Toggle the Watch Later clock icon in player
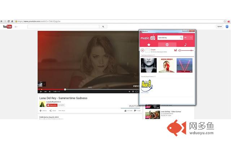Screen dimensions: 231x144 [129, 91]
